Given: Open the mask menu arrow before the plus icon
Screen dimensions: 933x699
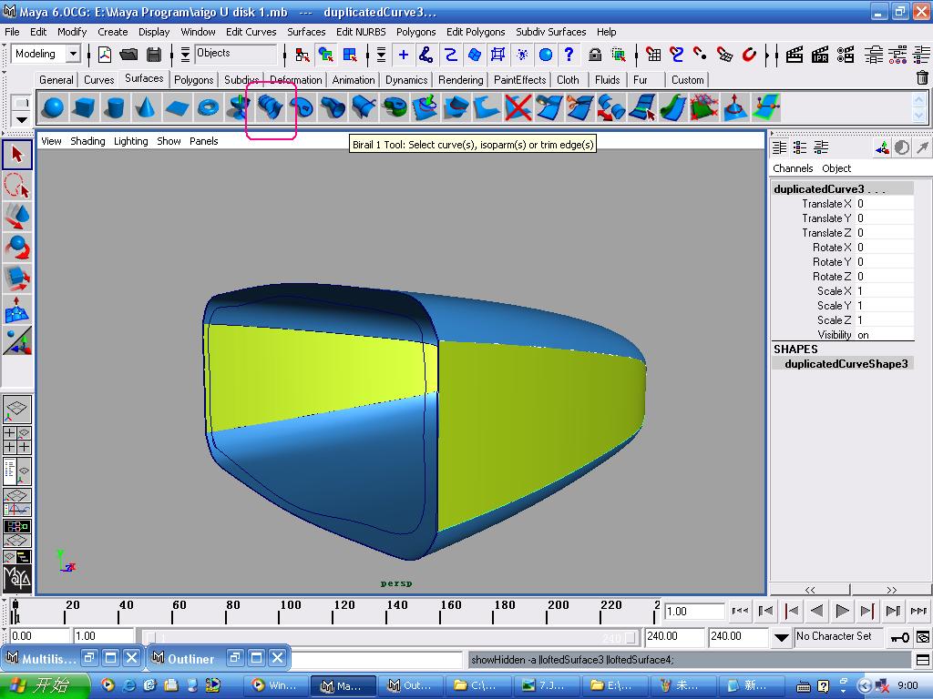Looking at the screenshot, I should coord(381,55).
